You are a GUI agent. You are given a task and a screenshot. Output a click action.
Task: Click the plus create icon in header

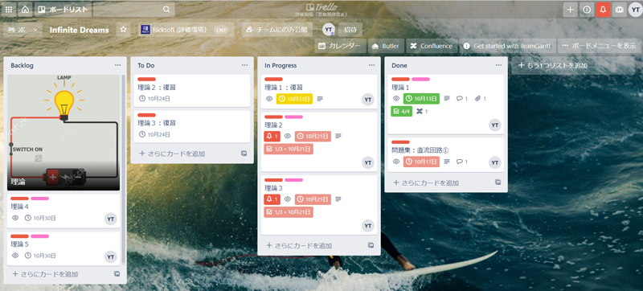571,10
